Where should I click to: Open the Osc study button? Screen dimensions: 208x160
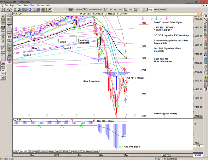coord(110,9)
